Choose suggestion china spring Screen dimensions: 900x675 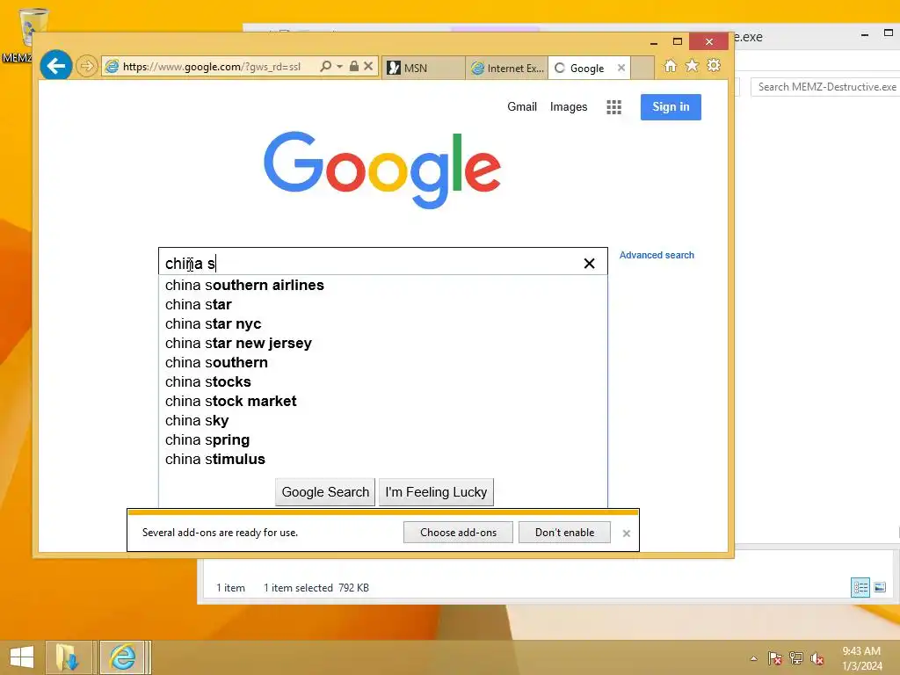(383, 439)
